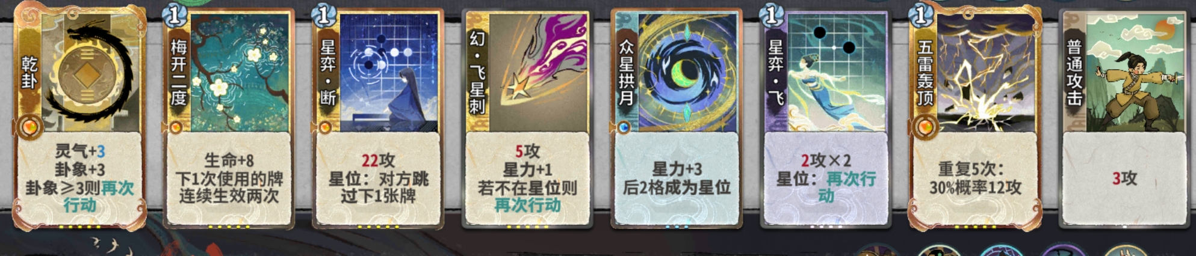Select the 乾卦 dragon coin card
This screenshot has height=256, width=1196.
[79, 117]
